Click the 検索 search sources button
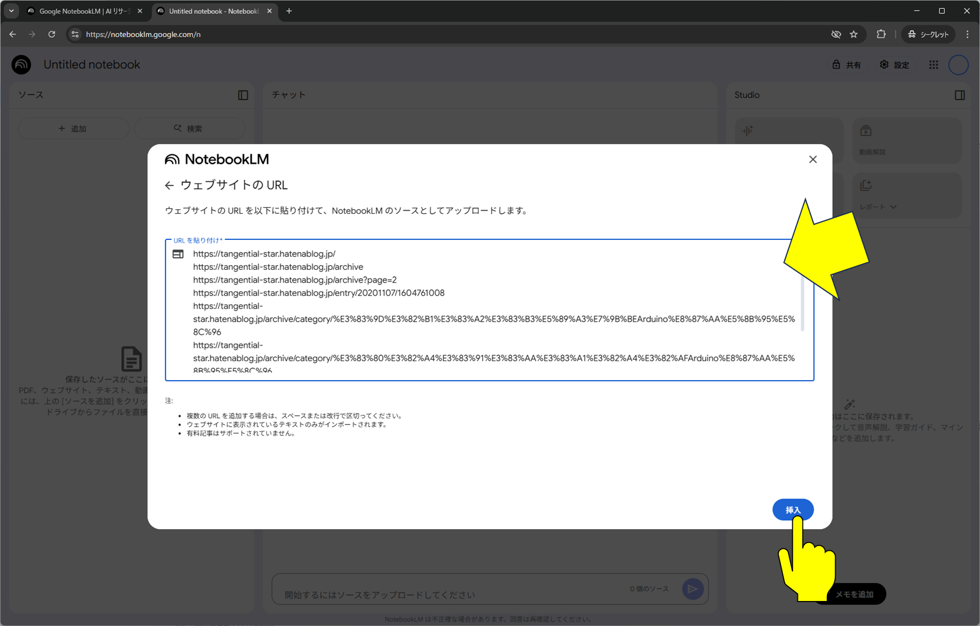Viewport: 980px width, 626px height. pyautogui.click(x=189, y=129)
